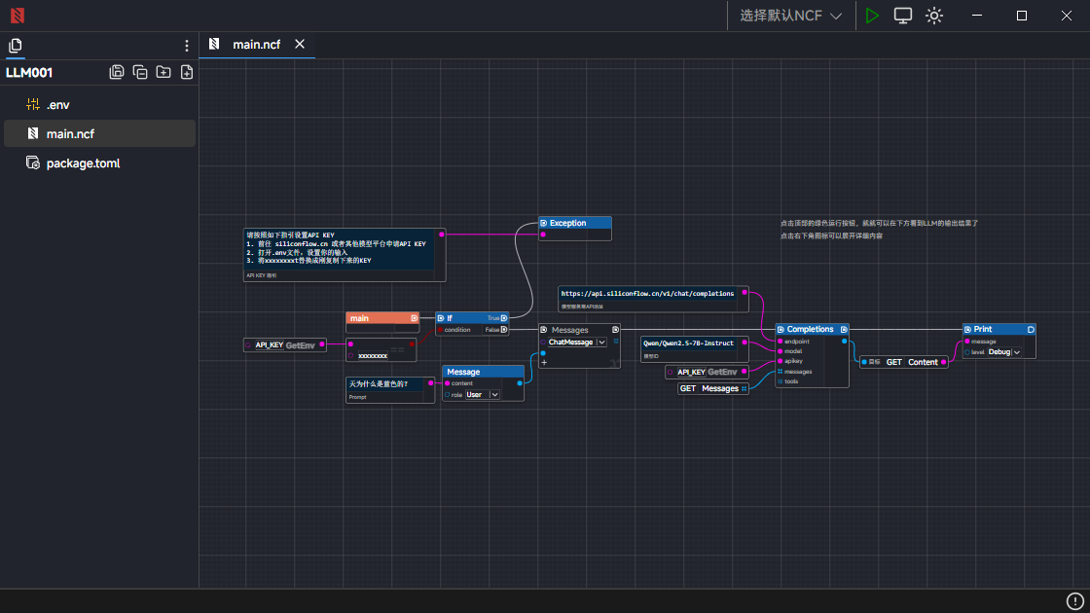Close the main.ncf tab
This screenshot has width=1090, height=613.
(x=300, y=45)
